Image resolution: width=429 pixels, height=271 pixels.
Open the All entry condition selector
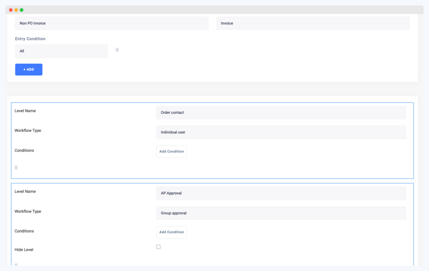61,51
